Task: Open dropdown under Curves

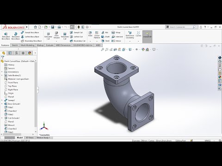Action: (138, 41)
